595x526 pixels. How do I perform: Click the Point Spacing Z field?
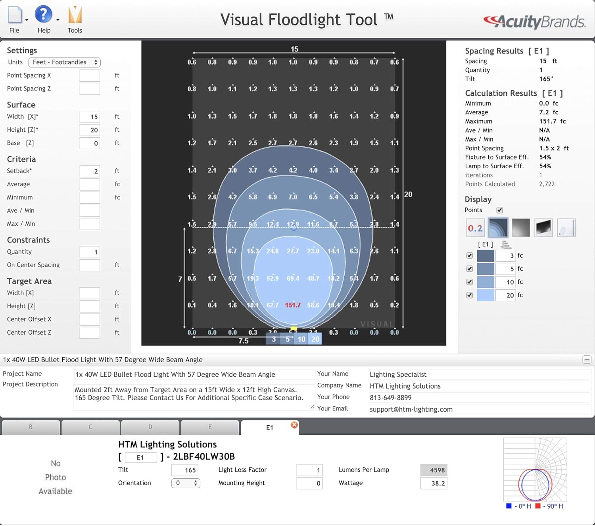pos(90,89)
